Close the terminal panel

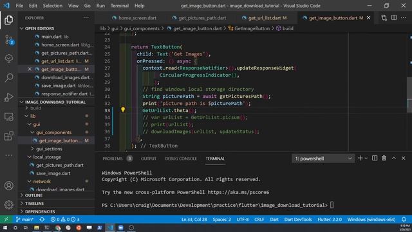pyautogui.click(x=404, y=158)
